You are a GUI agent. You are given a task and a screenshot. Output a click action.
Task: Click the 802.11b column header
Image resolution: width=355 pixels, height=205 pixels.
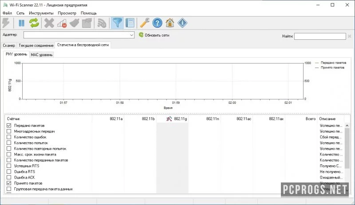point(140,118)
